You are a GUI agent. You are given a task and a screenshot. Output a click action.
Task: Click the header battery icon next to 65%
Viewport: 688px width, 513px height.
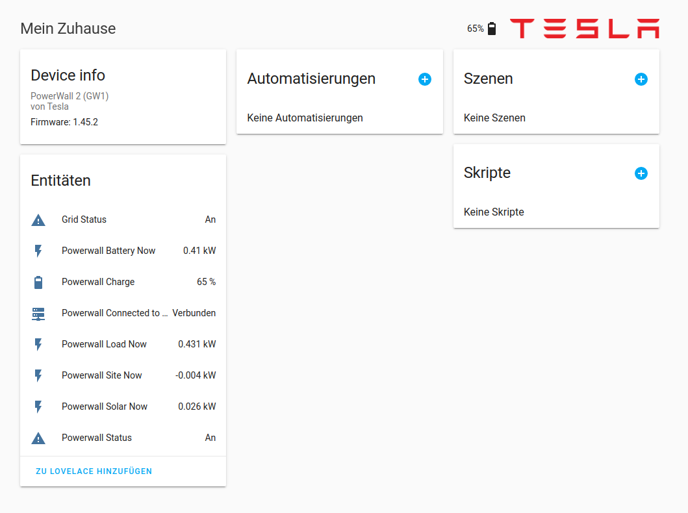coord(492,29)
